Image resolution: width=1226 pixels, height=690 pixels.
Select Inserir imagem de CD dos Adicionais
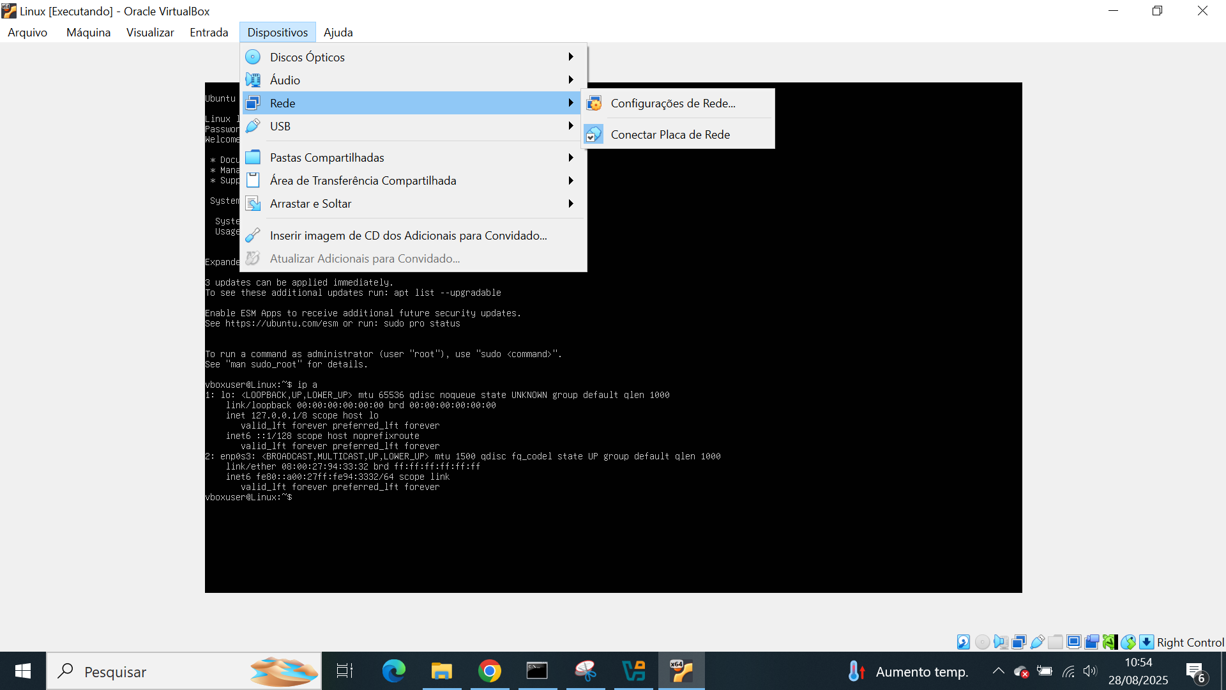[413, 235]
